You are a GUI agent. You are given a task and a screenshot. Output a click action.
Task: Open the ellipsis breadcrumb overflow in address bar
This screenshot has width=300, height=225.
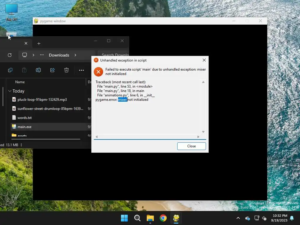click(x=42, y=55)
